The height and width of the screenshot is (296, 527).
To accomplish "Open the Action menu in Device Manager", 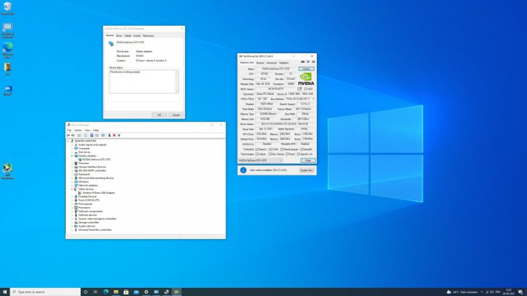I will pos(78,130).
